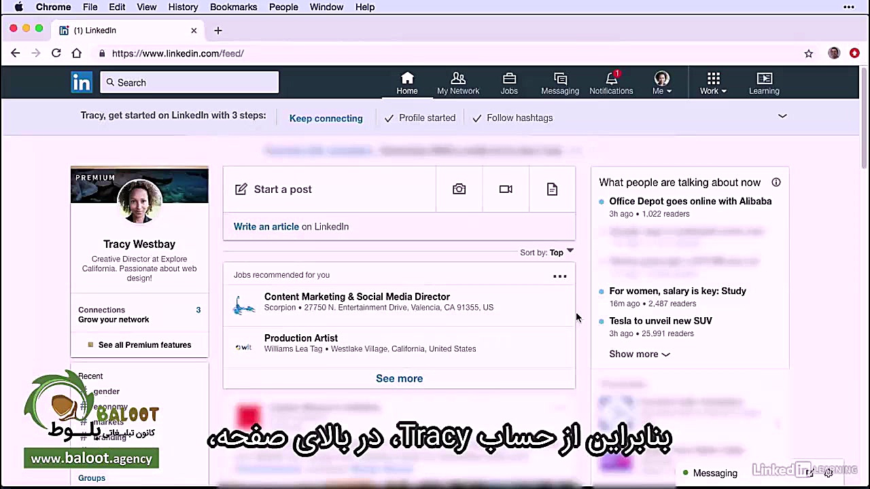Toggle the Profile started step checkmark
The image size is (870, 489).
389,117
